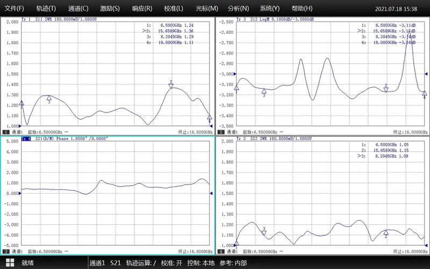Click the date and time display
The height and width of the screenshot is (269, 430).
pos(396,9)
